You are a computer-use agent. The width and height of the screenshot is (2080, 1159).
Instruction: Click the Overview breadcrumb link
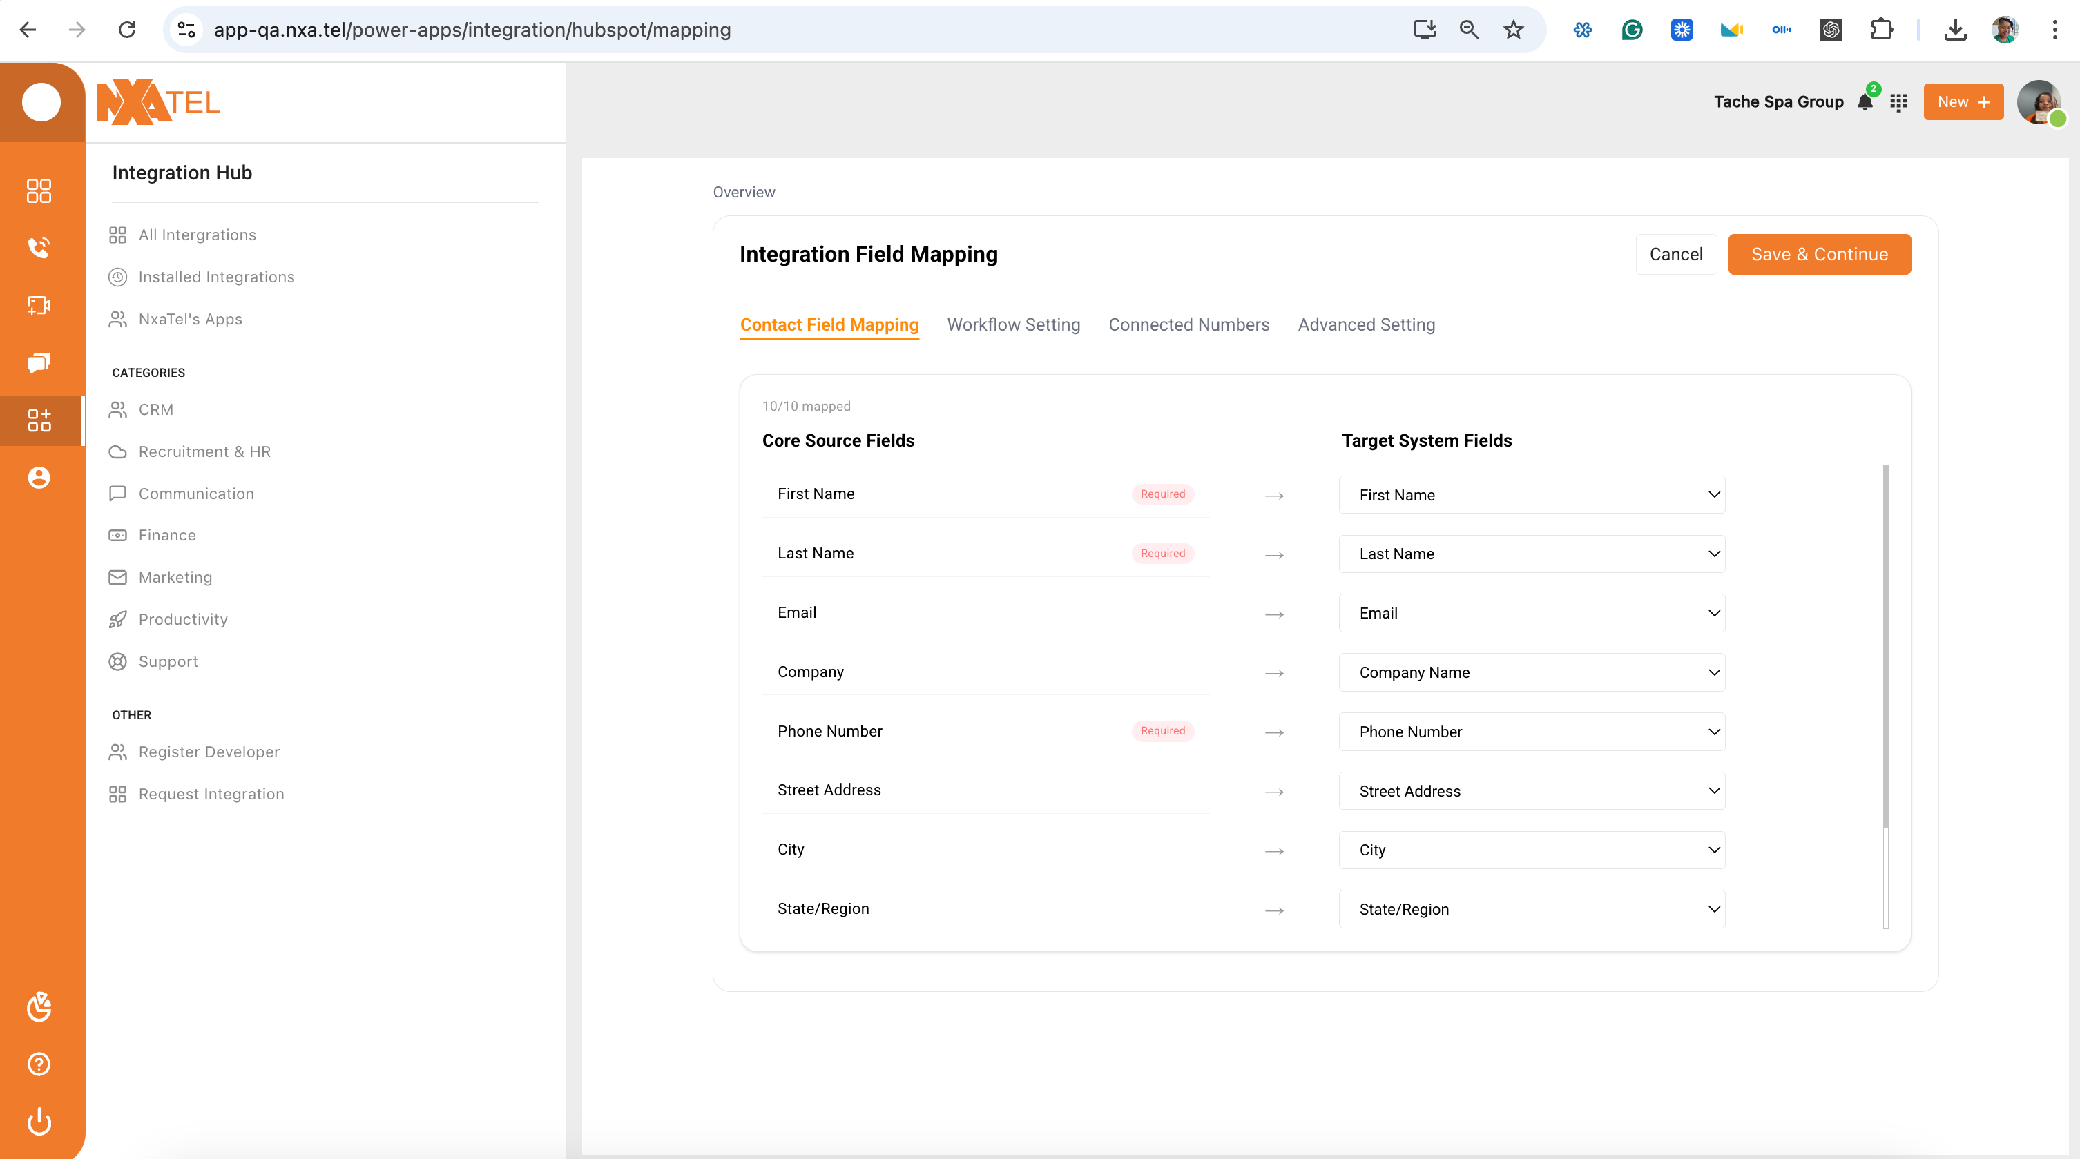coord(743,192)
